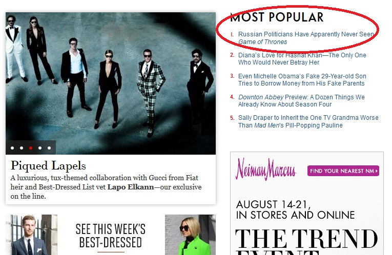Click the woman in green coat thumbnail
The height and width of the screenshot is (255, 392).
click(x=190, y=235)
